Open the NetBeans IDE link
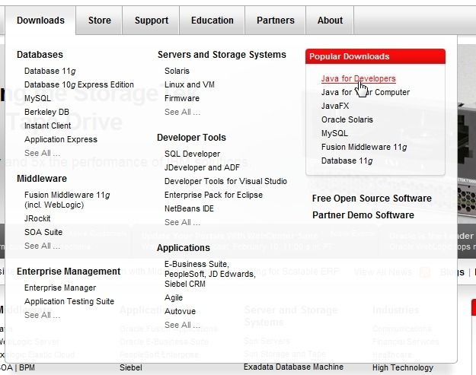The image size is (476, 375). [x=189, y=208]
